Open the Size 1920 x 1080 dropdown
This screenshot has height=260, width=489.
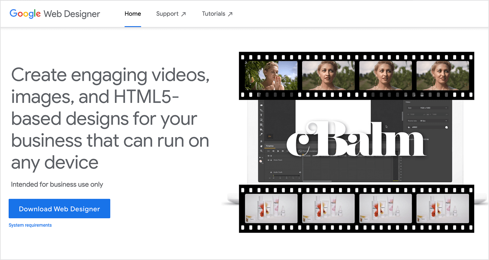coord(427,108)
